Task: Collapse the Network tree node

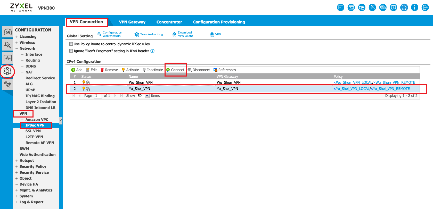Action: coord(17,48)
